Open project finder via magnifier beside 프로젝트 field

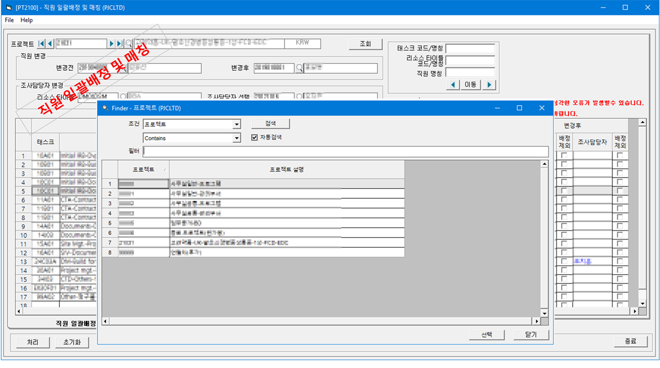(129, 43)
